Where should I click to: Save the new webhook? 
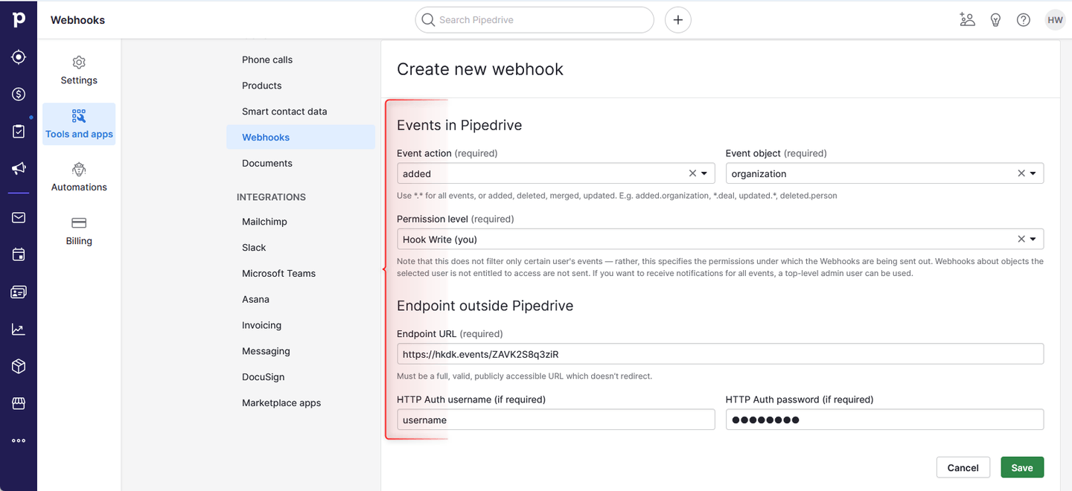click(x=1021, y=467)
